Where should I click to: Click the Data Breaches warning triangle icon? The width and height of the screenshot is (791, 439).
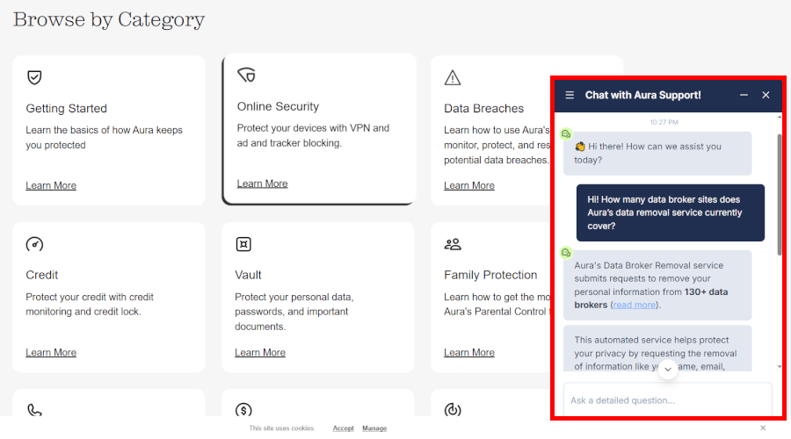pyautogui.click(x=453, y=78)
